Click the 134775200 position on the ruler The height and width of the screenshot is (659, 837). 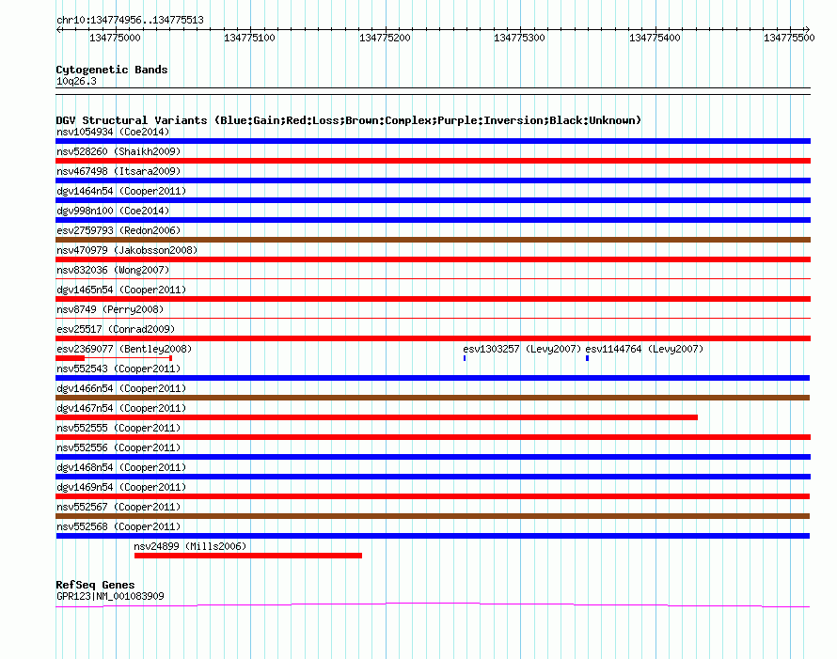(x=386, y=38)
